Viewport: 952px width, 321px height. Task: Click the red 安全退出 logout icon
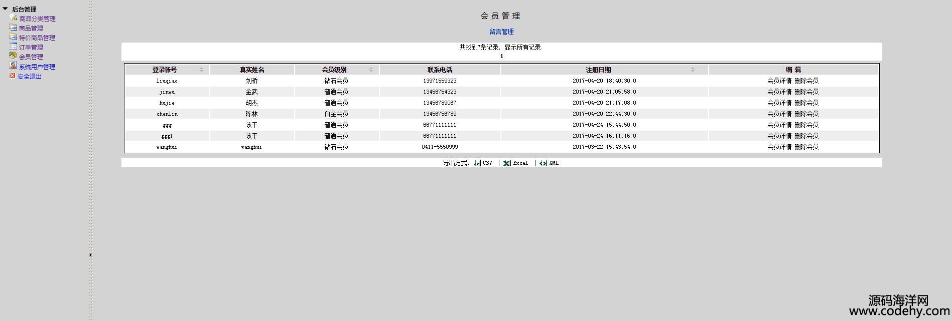point(12,76)
